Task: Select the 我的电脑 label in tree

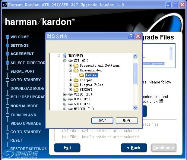Action: (x=75, y=56)
